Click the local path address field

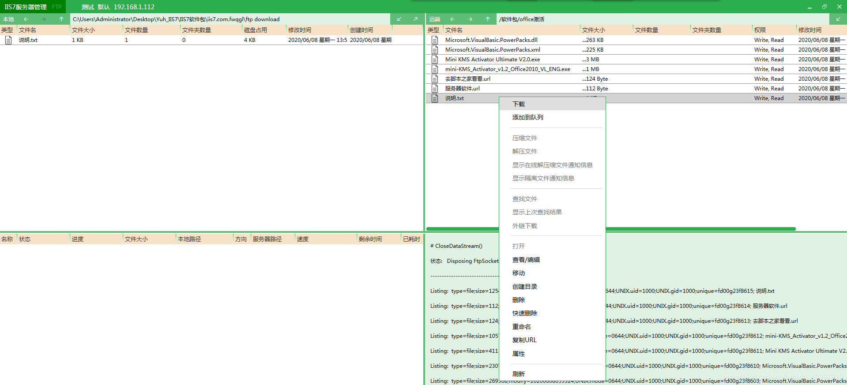(230, 19)
